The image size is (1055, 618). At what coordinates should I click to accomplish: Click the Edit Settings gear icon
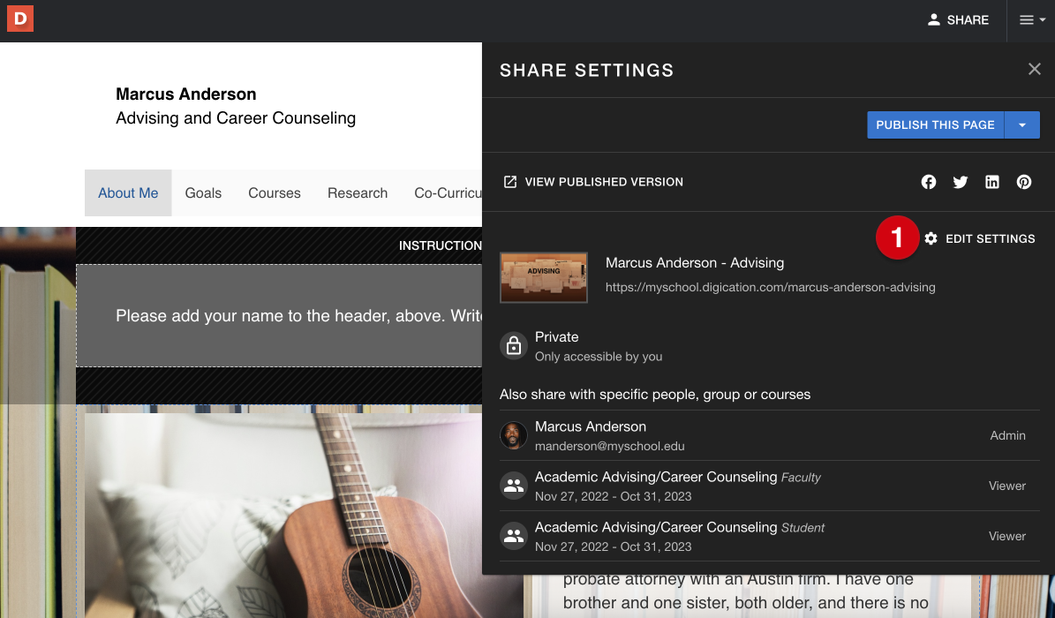(931, 238)
